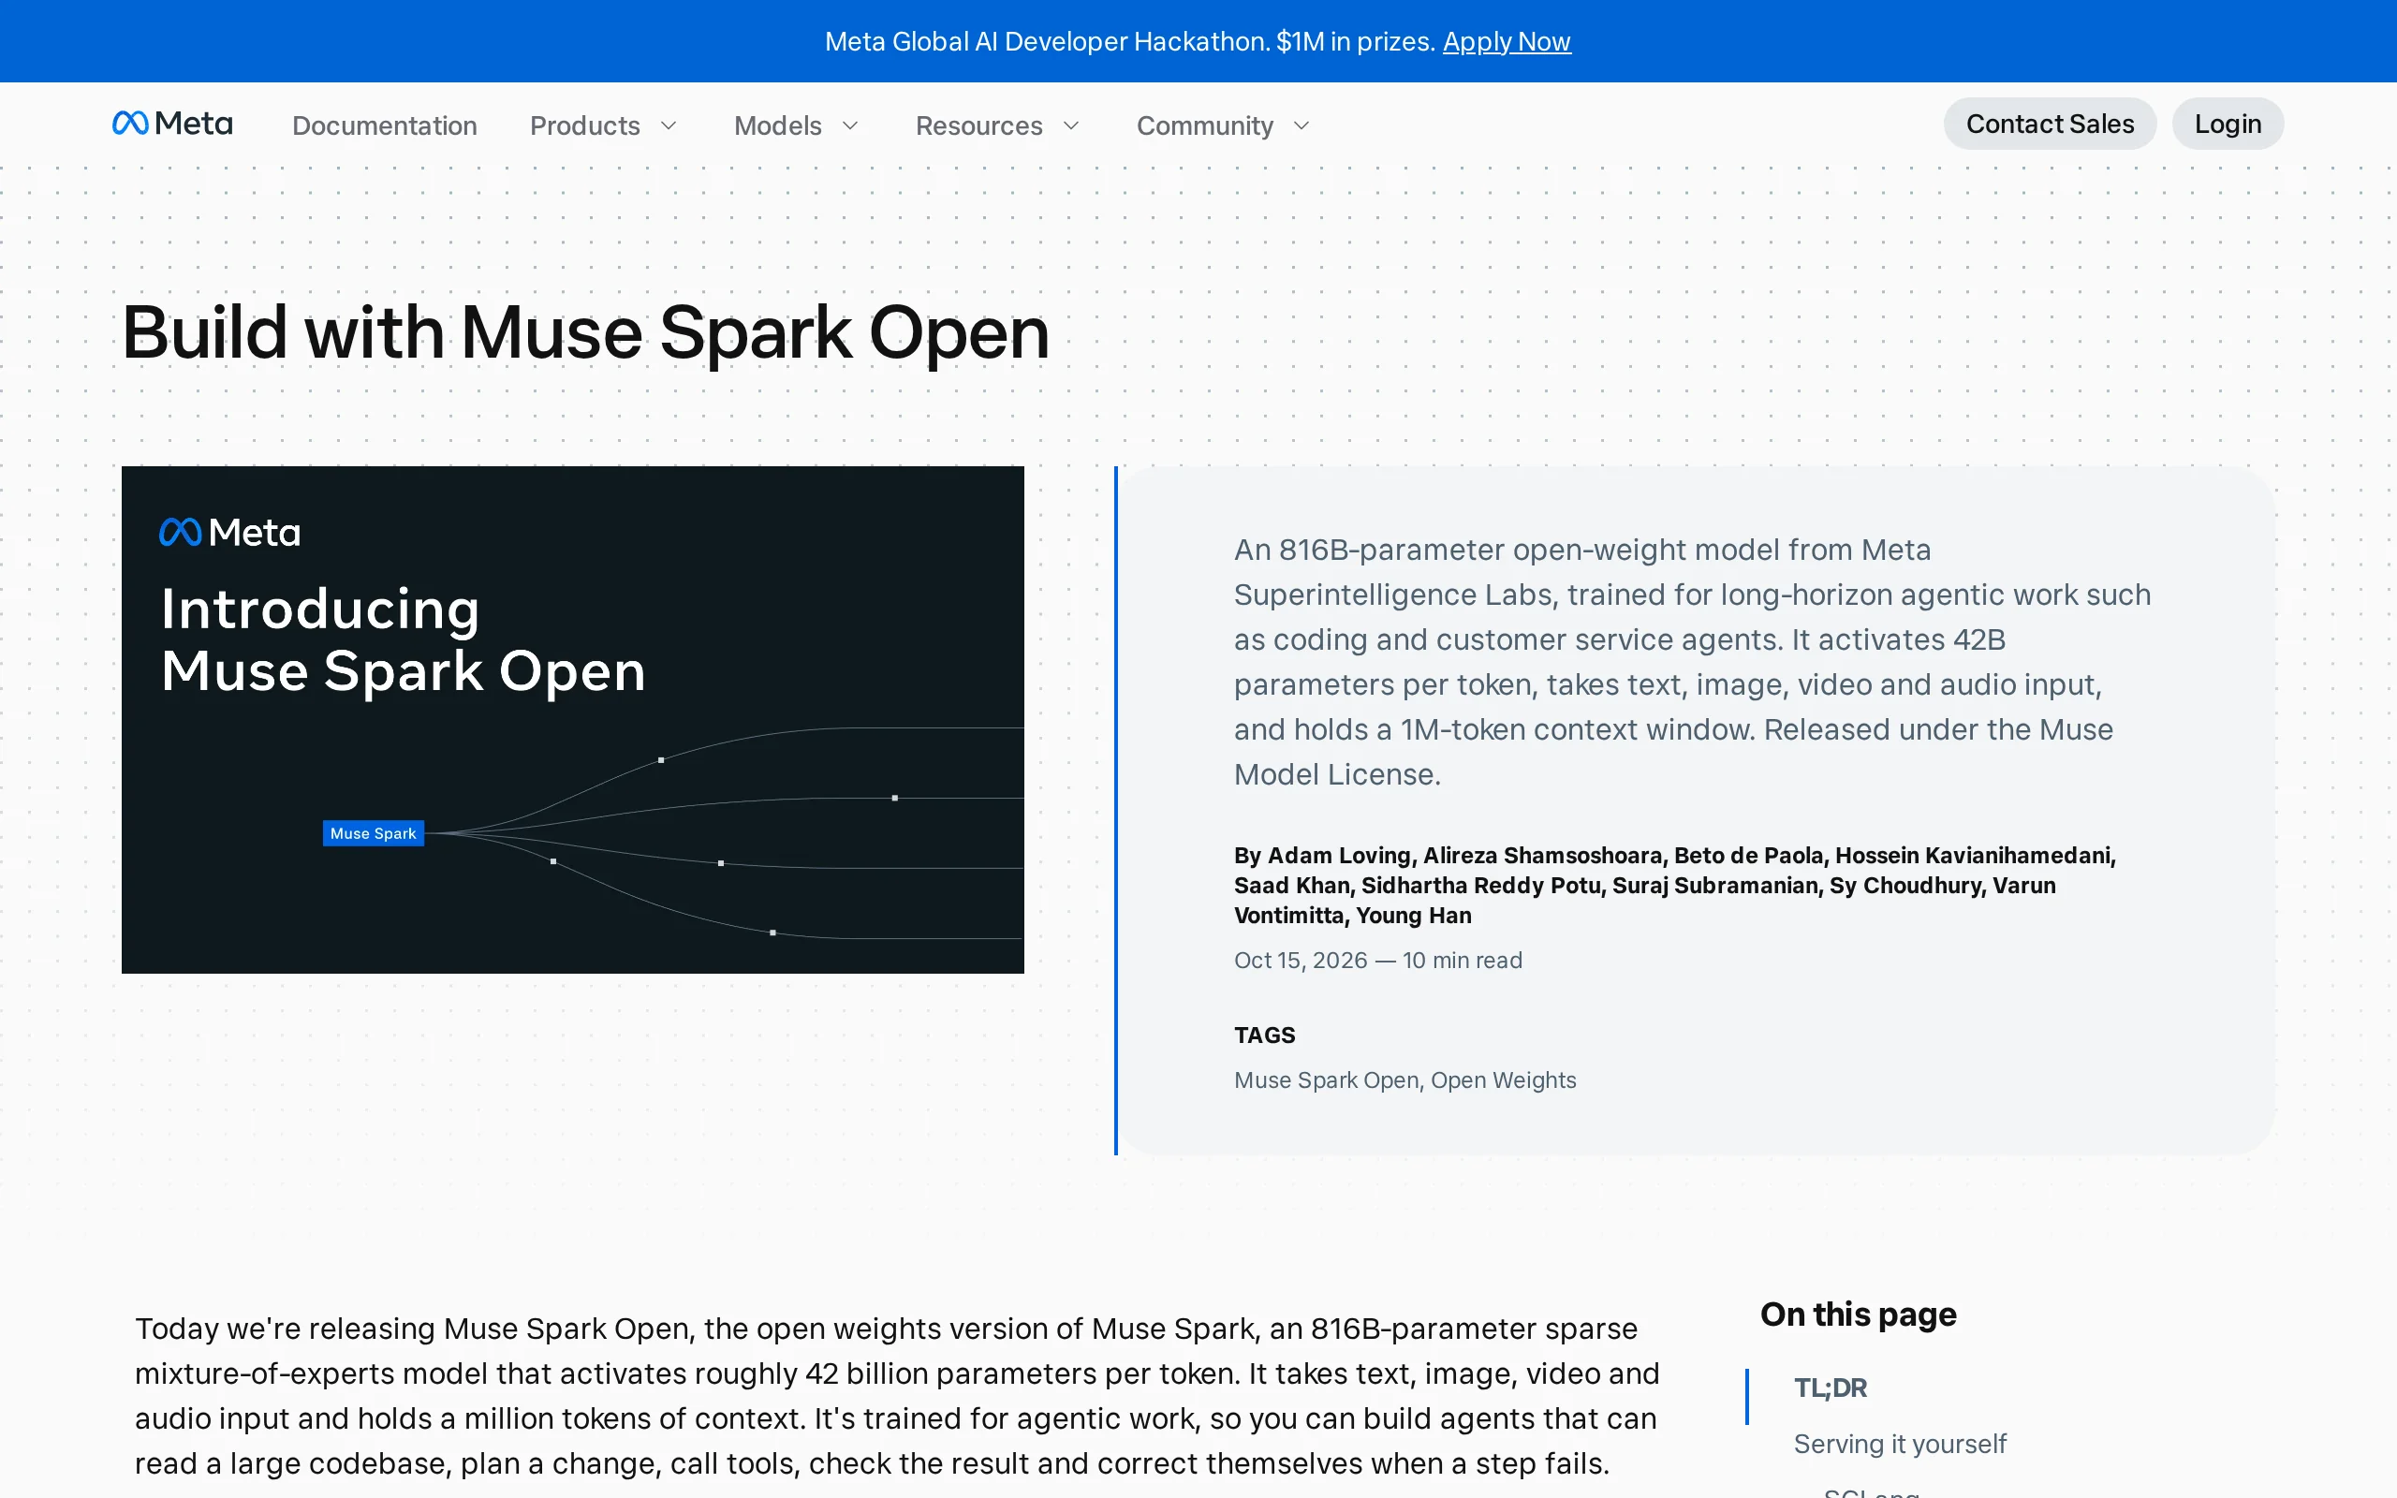Click the Meta Global AI Developer Hackathon banner text
Viewport: 2397px width, 1498px height.
tap(1129, 41)
